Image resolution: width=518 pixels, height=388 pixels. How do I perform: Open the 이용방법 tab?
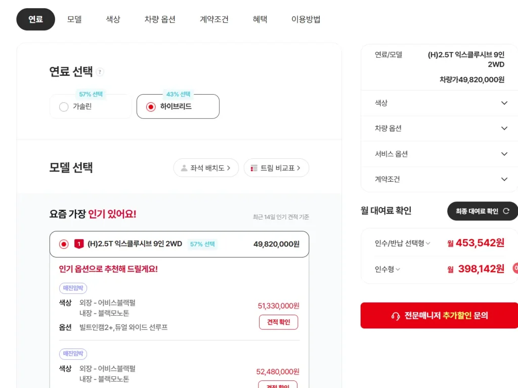coord(306,19)
